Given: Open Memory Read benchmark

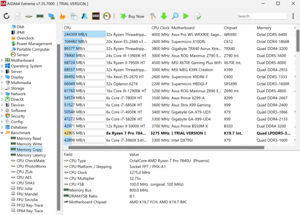Looking at the screenshot, I should (29, 138).
